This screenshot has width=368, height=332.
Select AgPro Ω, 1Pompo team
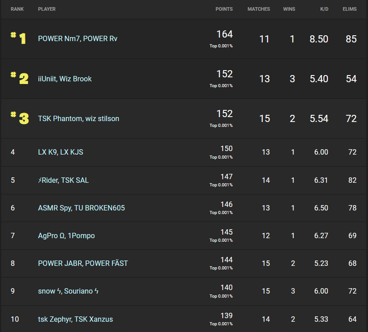[x=66, y=235]
